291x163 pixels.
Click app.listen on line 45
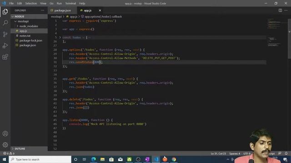[x=71, y=120]
